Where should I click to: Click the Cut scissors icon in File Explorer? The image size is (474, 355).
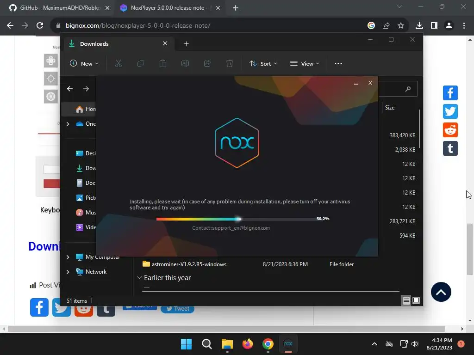[x=118, y=63]
